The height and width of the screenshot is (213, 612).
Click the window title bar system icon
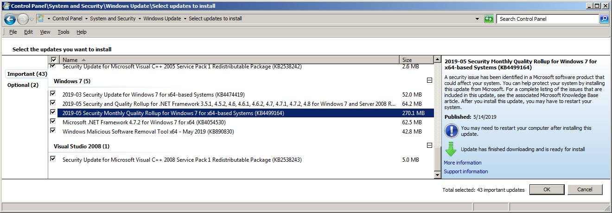(6, 6)
